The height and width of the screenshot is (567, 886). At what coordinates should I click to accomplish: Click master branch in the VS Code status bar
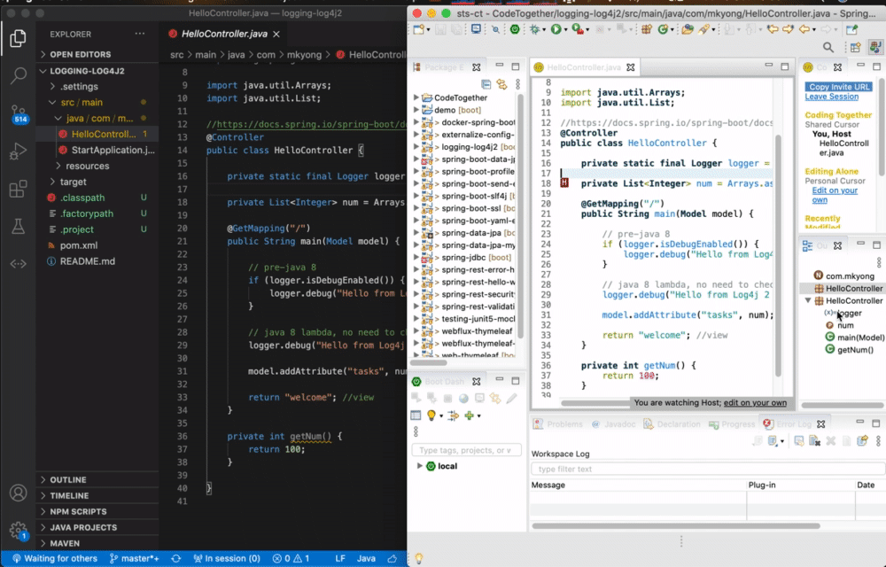point(135,558)
